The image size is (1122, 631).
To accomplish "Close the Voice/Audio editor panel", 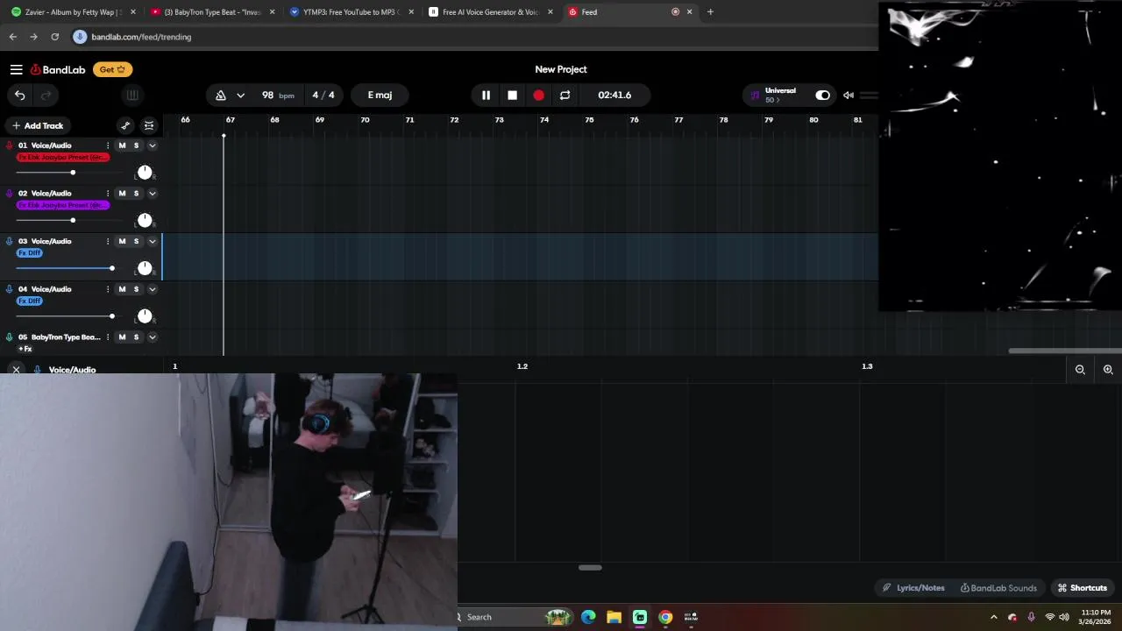I will click(16, 370).
